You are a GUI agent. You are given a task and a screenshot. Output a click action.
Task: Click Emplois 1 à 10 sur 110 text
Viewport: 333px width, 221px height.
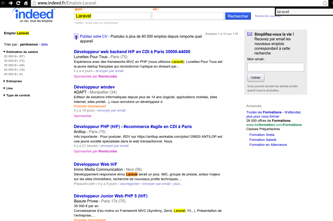222,34
